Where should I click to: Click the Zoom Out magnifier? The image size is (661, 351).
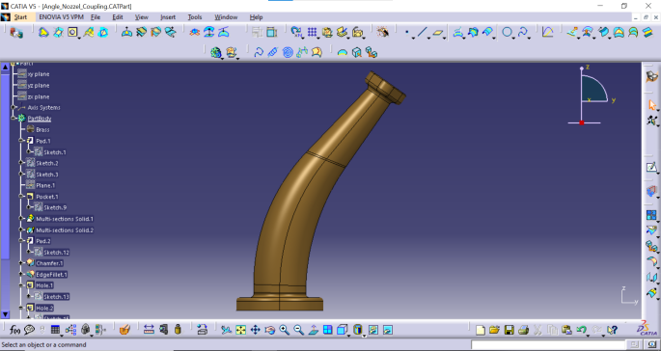299,330
